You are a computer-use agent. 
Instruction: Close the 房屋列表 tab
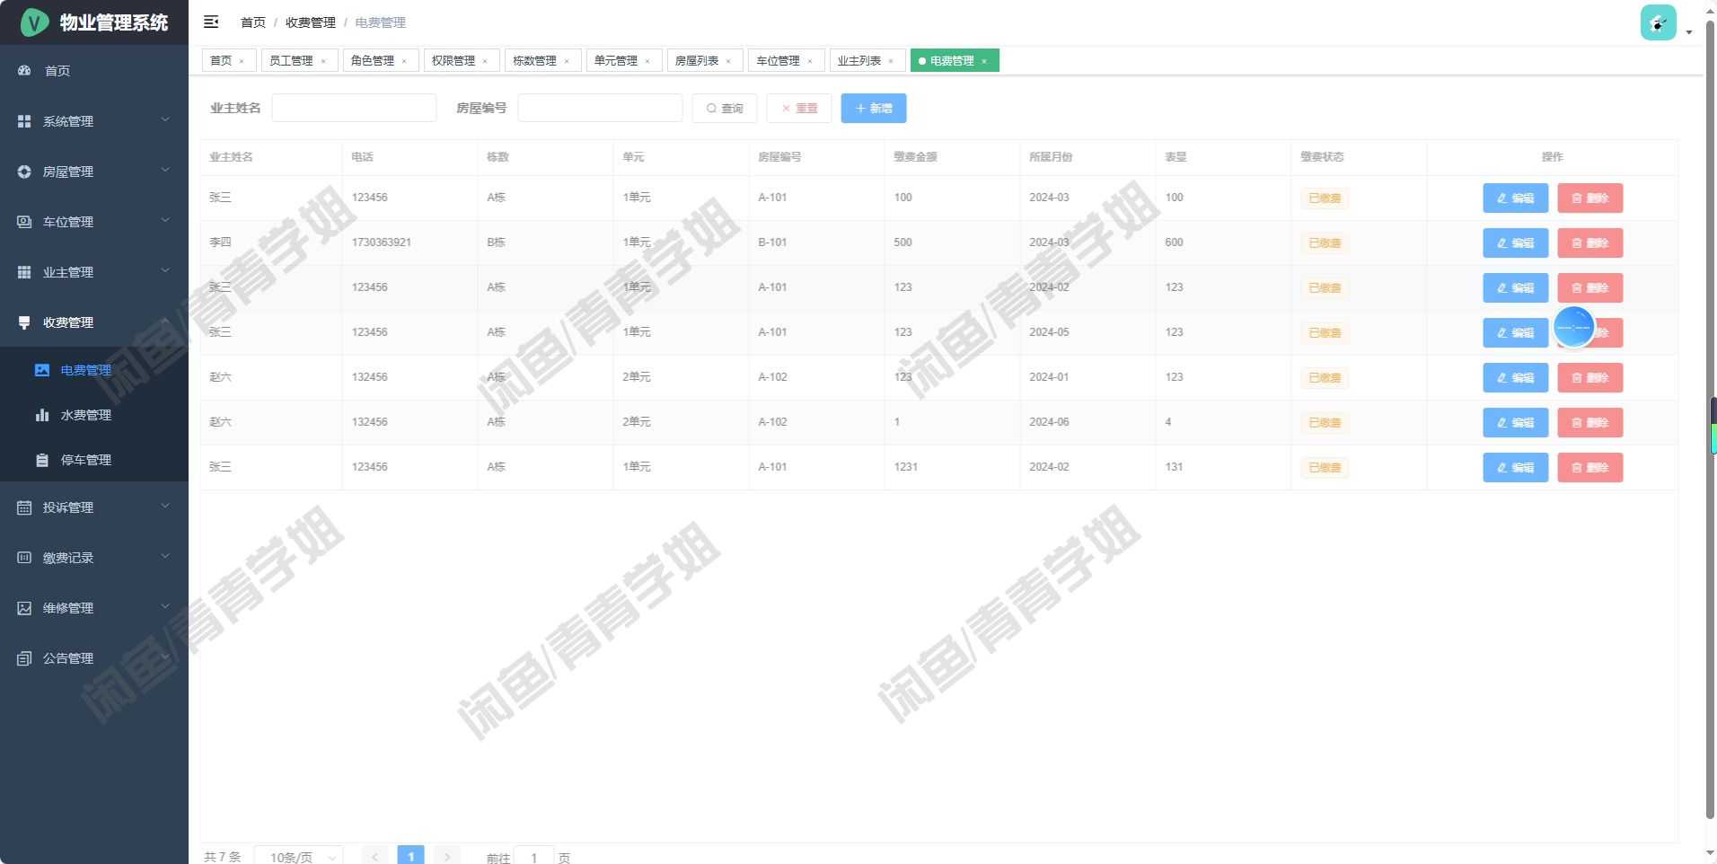point(728,61)
